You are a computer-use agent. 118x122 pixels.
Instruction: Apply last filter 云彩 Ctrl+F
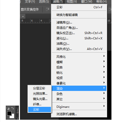(x=79, y=7)
